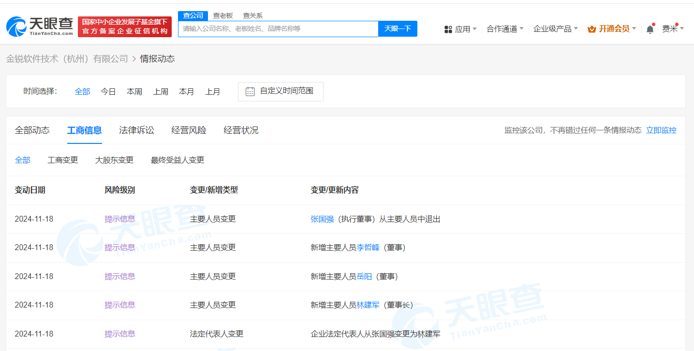Click the apps grid icon
The image size is (694, 351).
coord(448,29)
